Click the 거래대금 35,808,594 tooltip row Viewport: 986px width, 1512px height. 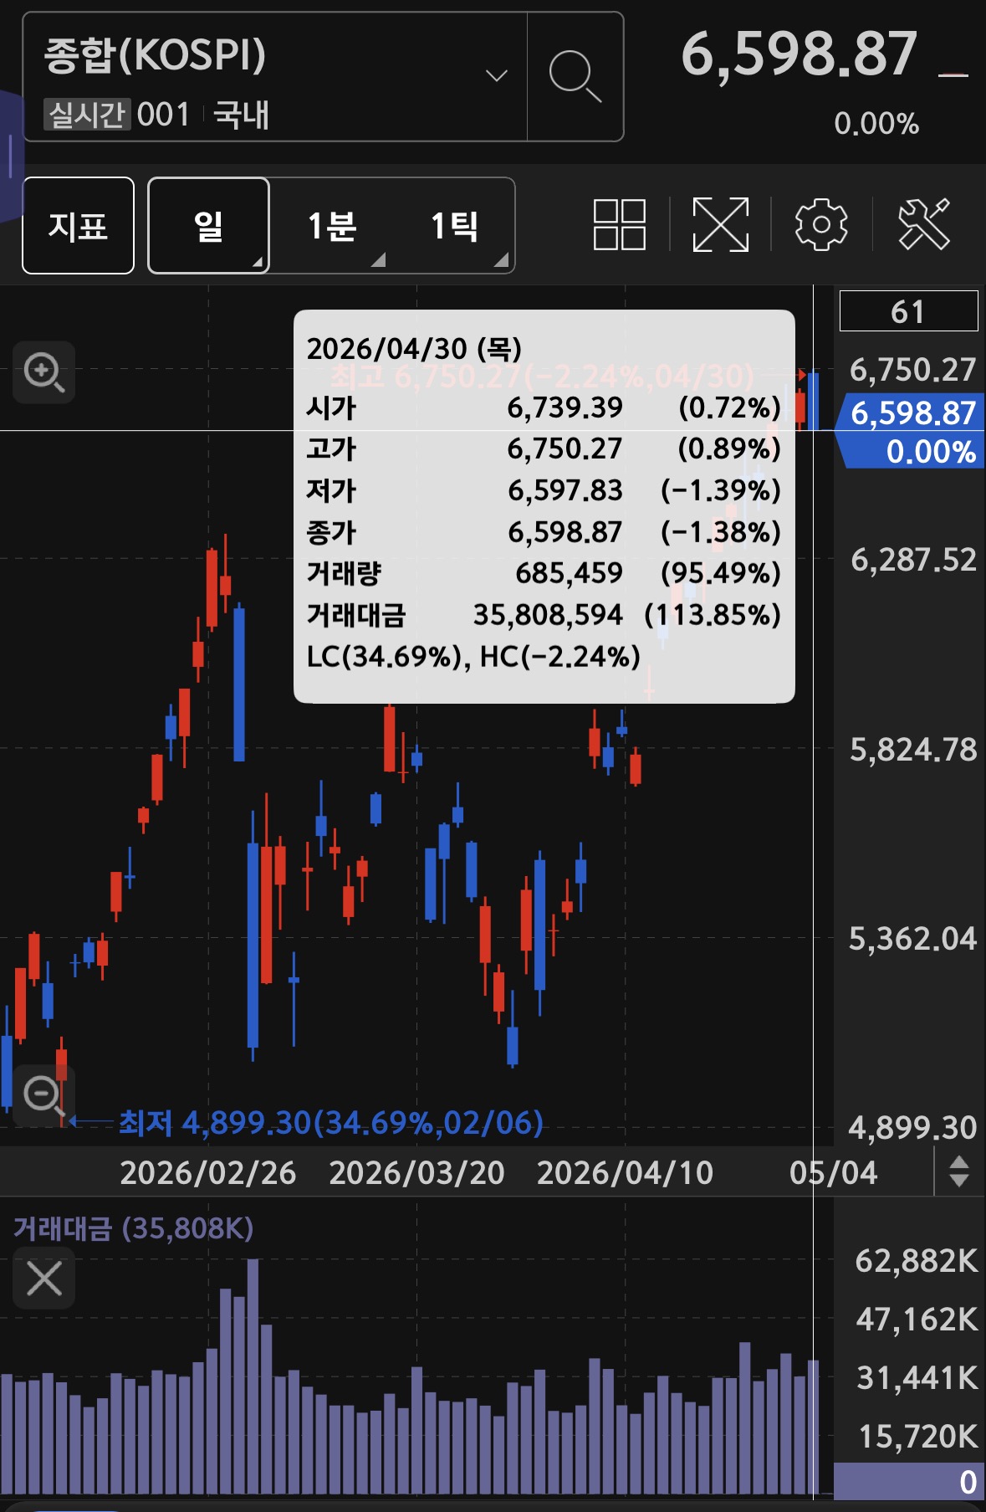tap(544, 615)
